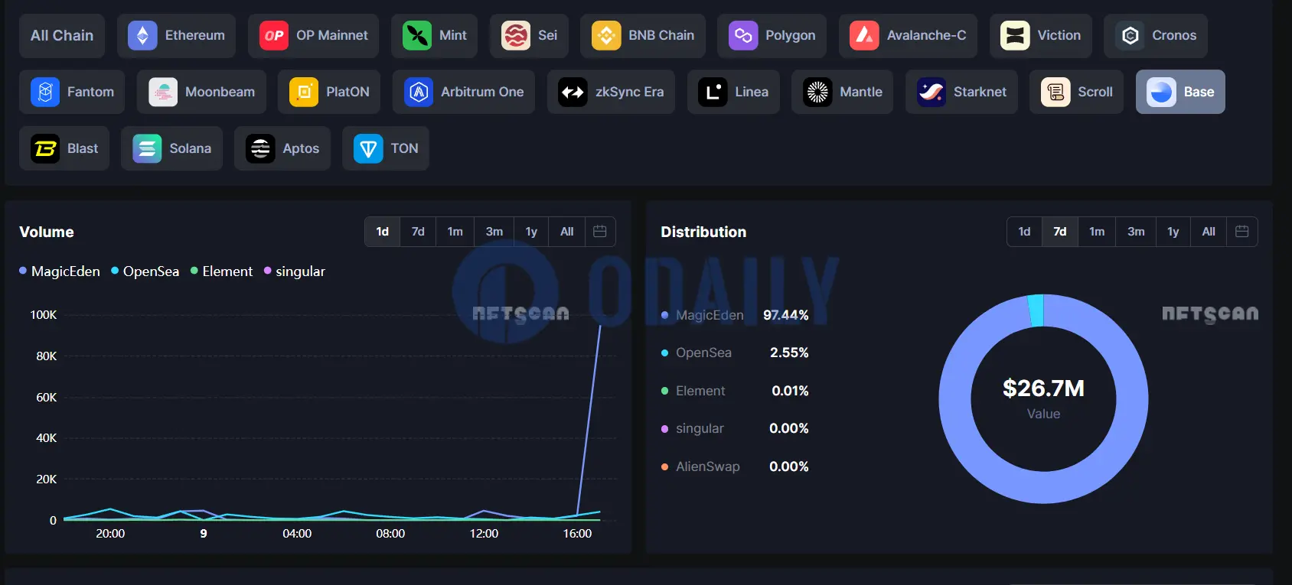Image resolution: width=1292 pixels, height=585 pixels.
Task: Click the Arbitrum One logo
Action: click(419, 92)
